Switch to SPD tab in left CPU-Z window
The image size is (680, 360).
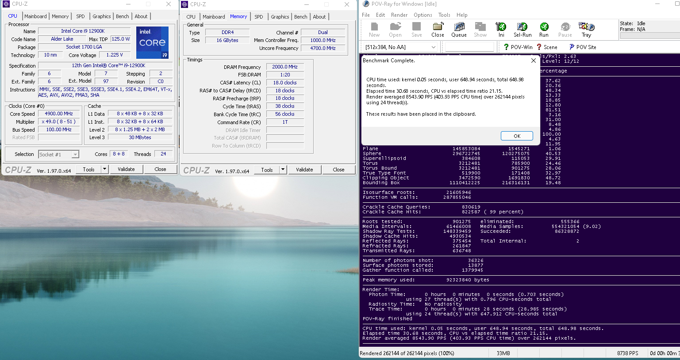[x=81, y=16]
